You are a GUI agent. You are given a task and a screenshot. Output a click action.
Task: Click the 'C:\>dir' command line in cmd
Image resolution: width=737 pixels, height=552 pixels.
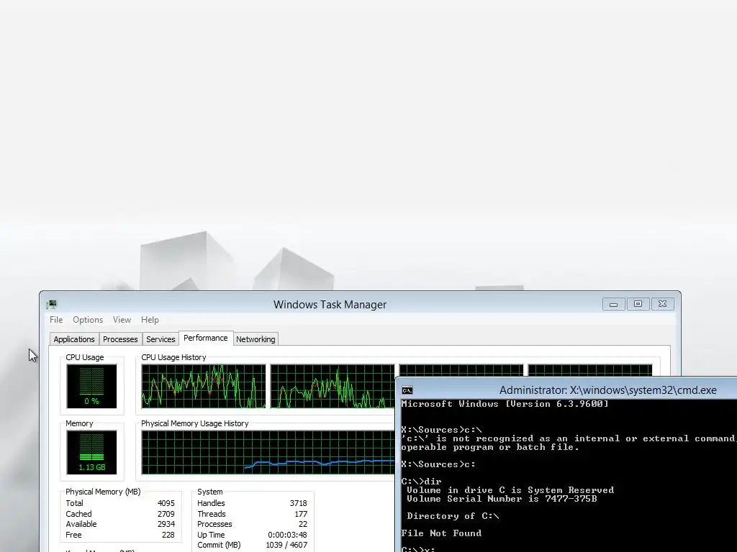point(421,482)
